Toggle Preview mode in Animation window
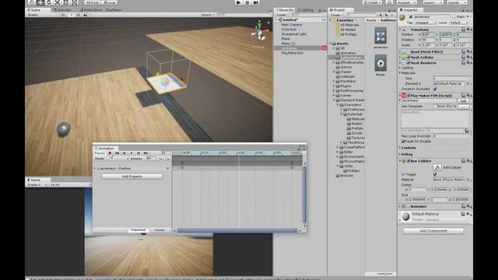The image size is (498, 280). [100, 153]
